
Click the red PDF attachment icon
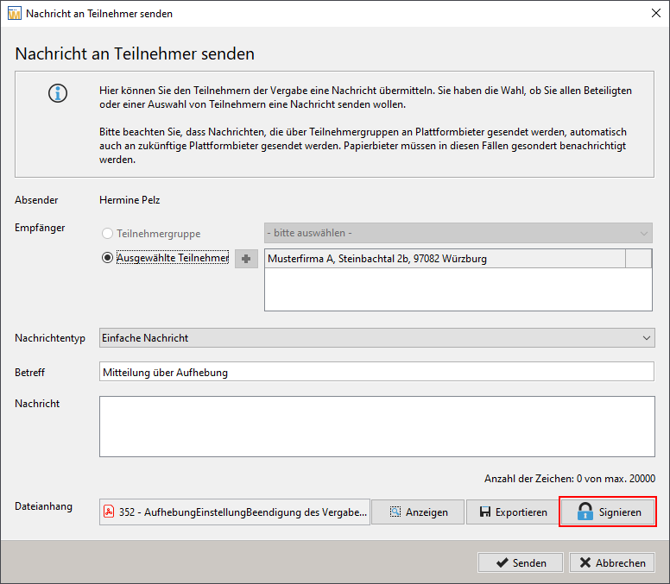[x=110, y=512]
